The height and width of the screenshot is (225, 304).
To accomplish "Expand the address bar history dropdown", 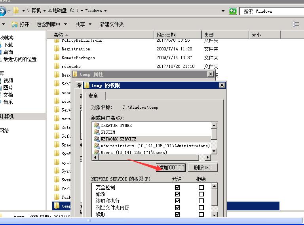I will click(223, 11).
